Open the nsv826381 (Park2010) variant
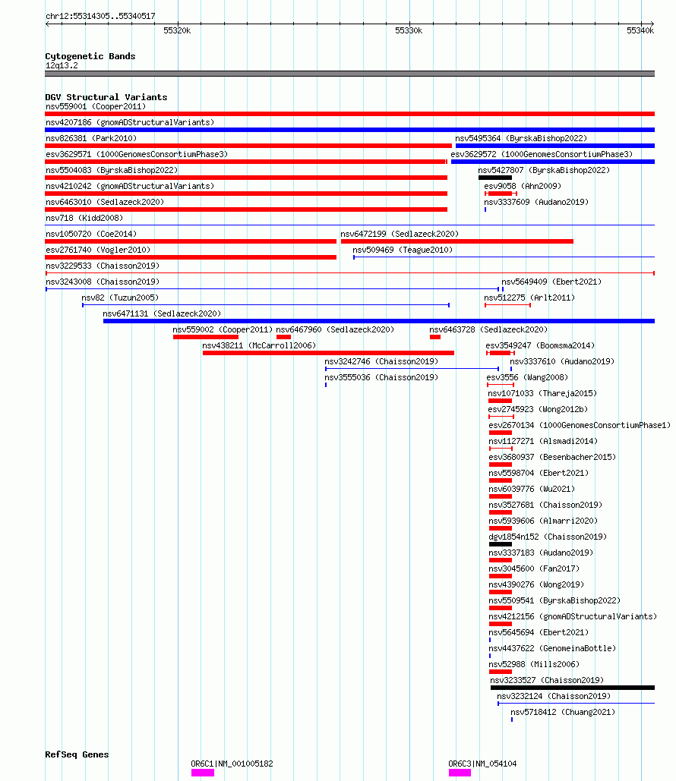Screen dimensions: 676x781 90,138
